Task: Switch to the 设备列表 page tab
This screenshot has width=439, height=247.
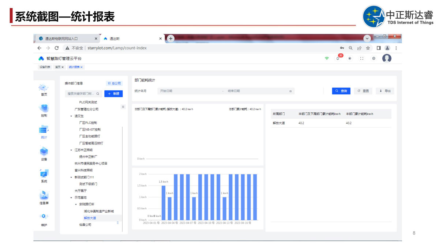Action: pos(45,67)
